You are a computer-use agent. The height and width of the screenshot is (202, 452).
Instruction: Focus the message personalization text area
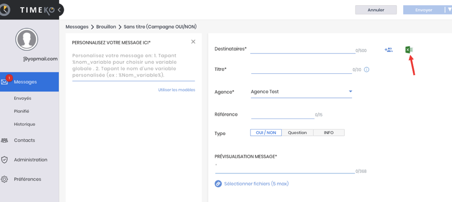pos(133,67)
